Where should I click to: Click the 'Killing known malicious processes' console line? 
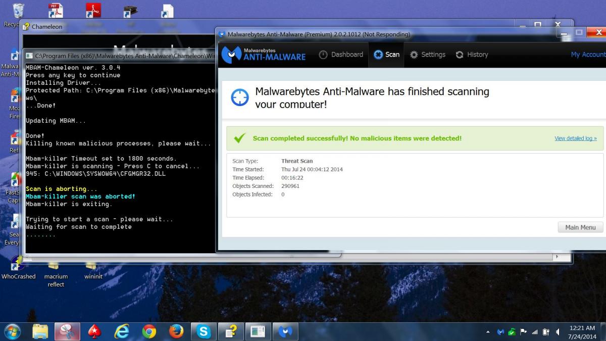(x=118, y=143)
